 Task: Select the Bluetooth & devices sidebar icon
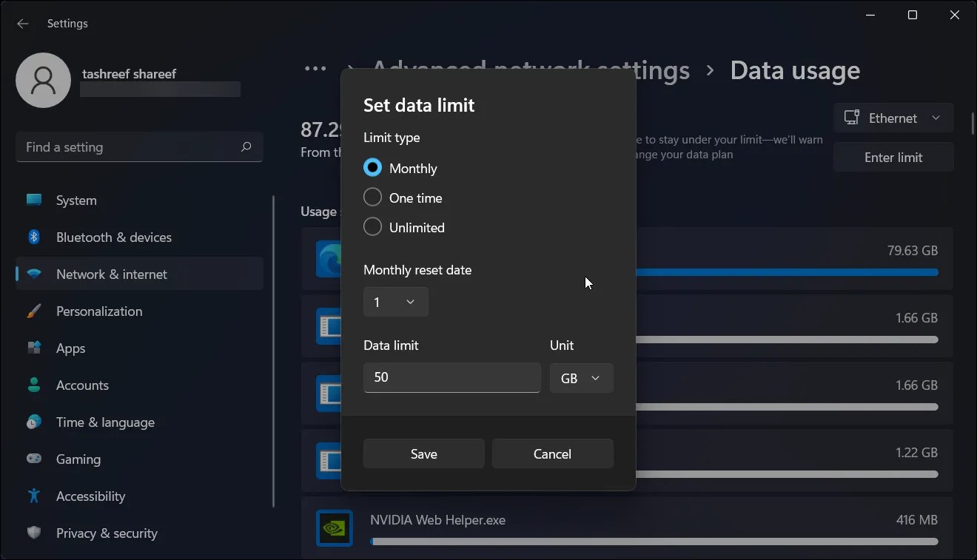pos(34,237)
